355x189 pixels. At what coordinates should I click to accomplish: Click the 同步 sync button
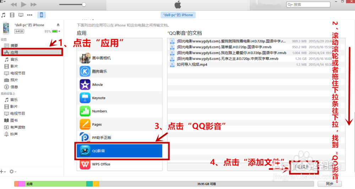[330, 184]
